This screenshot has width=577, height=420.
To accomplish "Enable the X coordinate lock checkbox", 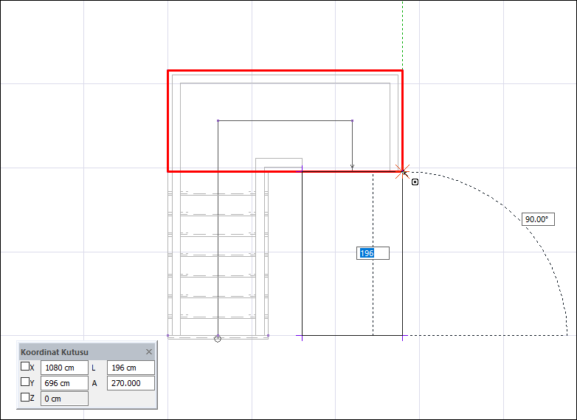I will [25, 366].
